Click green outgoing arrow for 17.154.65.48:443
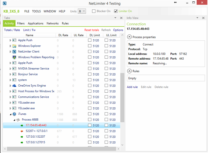Image resolution: width=208 pixels, height=153 pixels. coord(22,125)
